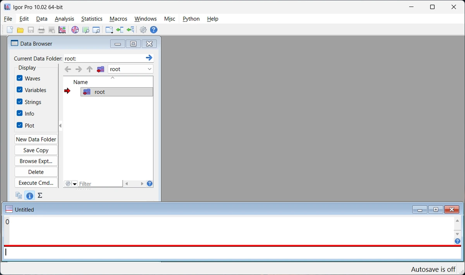Toggle the blue info icon at browser bottom

coord(29,196)
